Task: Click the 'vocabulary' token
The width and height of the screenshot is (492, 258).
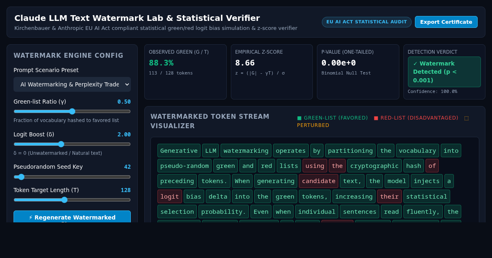Action: click(417, 151)
